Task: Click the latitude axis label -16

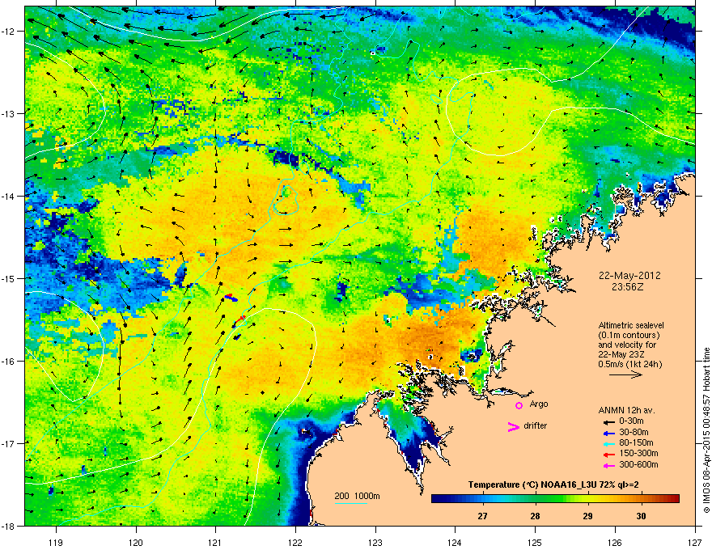Action: 8,362
